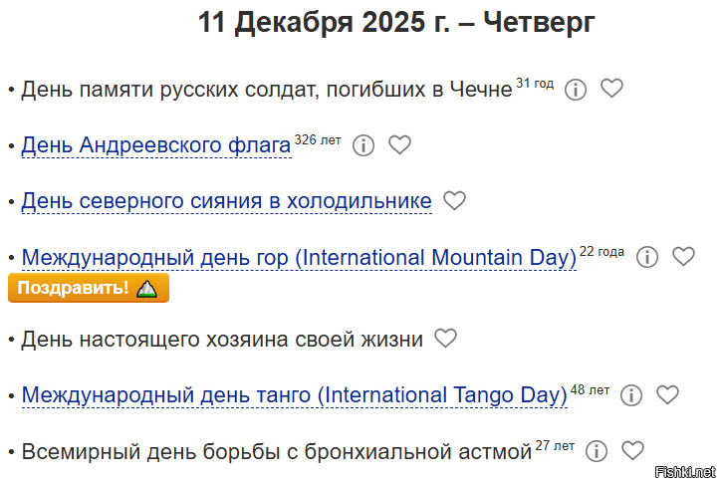Click the orange Поздравить! button

click(89, 288)
